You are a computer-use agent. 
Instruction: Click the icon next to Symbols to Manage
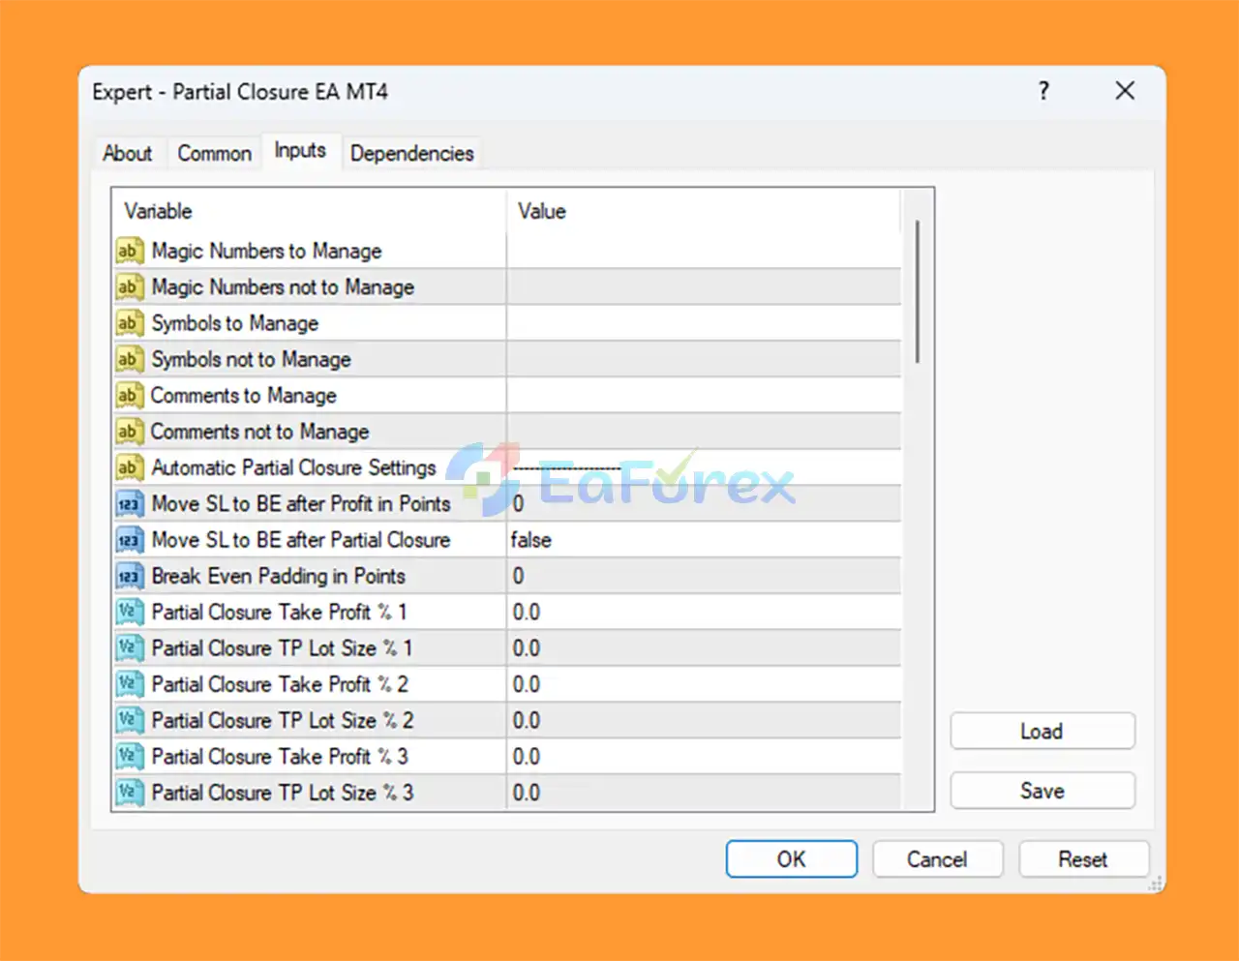point(128,323)
